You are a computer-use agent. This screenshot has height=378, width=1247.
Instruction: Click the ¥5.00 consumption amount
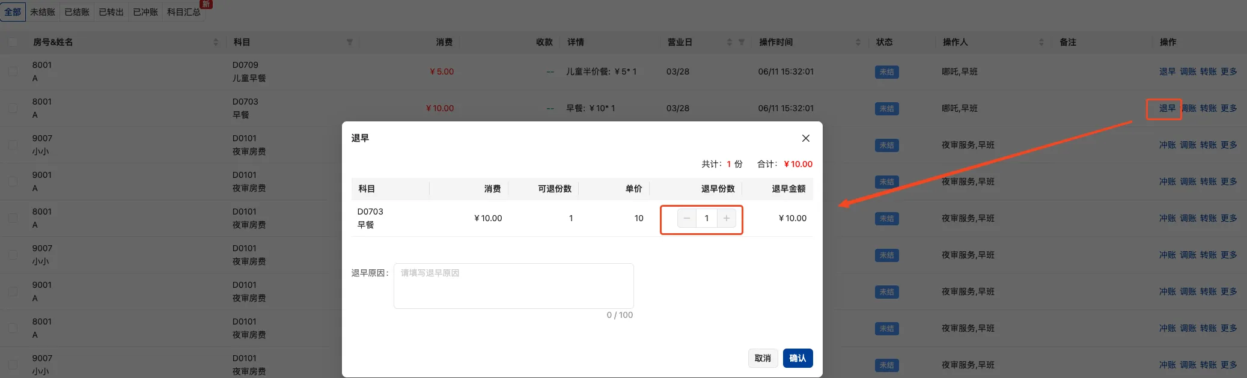click(x=442, y=72)
